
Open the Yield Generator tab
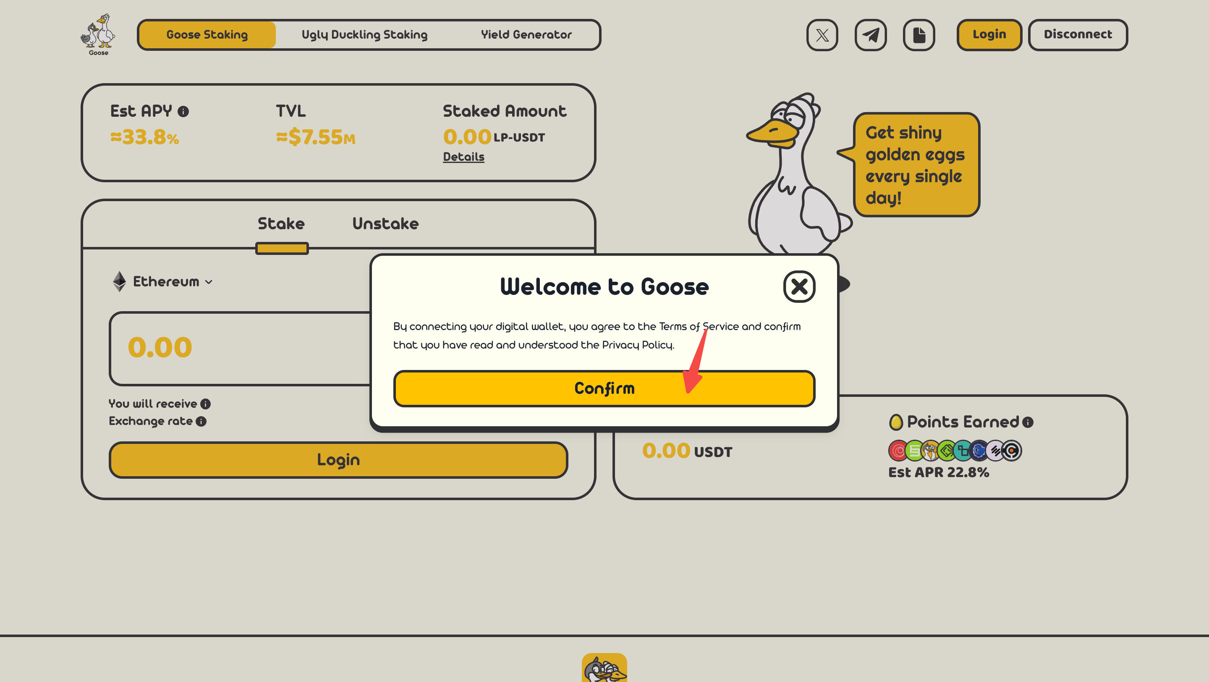526,35
